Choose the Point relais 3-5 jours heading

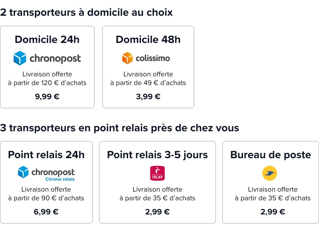coord(157,155)
